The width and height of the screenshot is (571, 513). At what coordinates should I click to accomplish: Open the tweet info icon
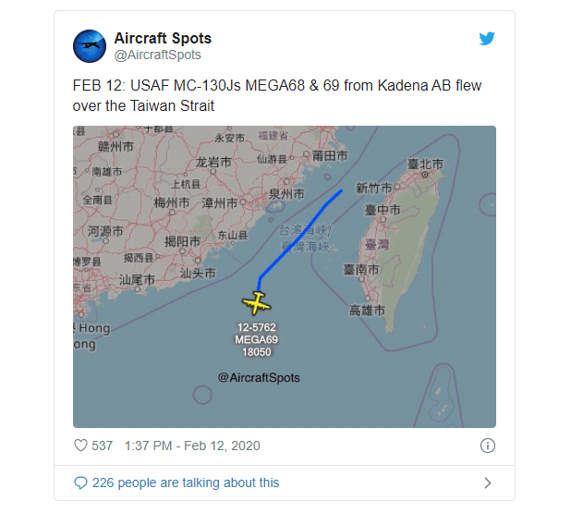[488, 446]
